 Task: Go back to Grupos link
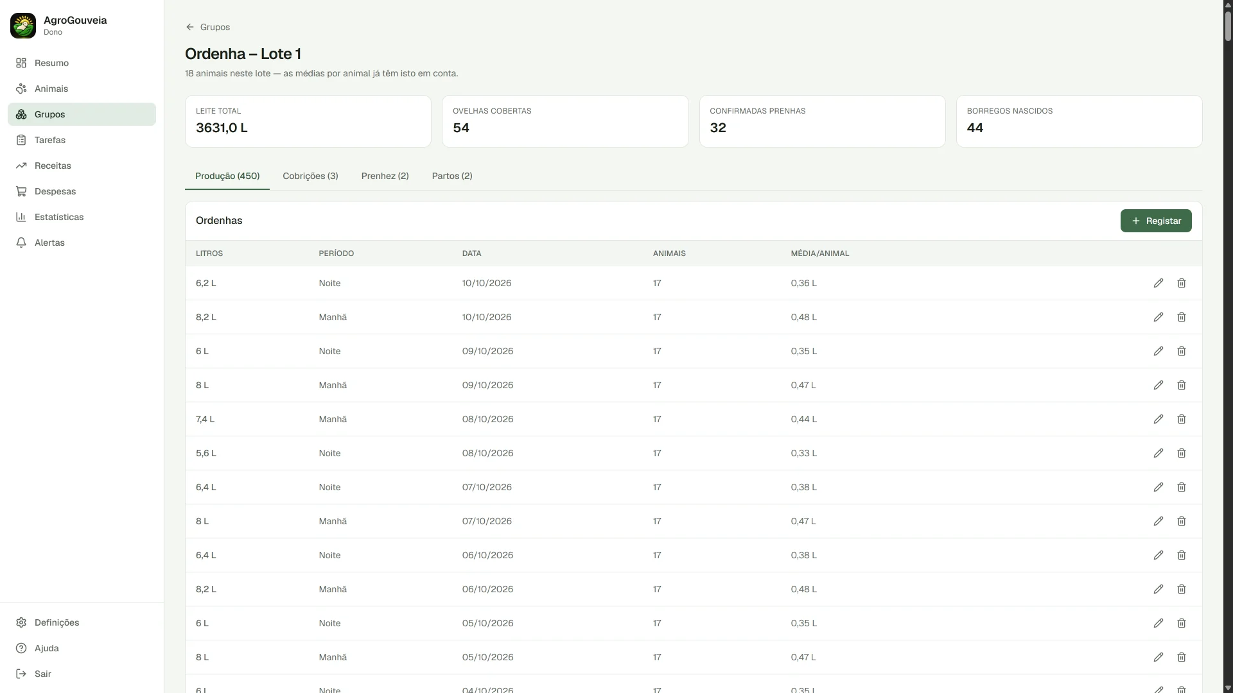tap(207, 27)
